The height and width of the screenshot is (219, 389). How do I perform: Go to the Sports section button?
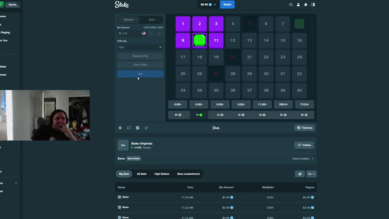click(12, 5)
